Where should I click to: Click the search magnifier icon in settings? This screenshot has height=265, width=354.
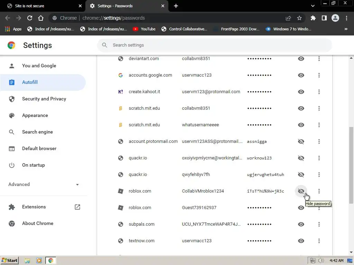pyautogui.click(x=104, y=45)
